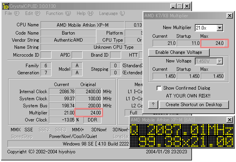Open the Help (H) menu
The image size is (236, 162).
85,13
